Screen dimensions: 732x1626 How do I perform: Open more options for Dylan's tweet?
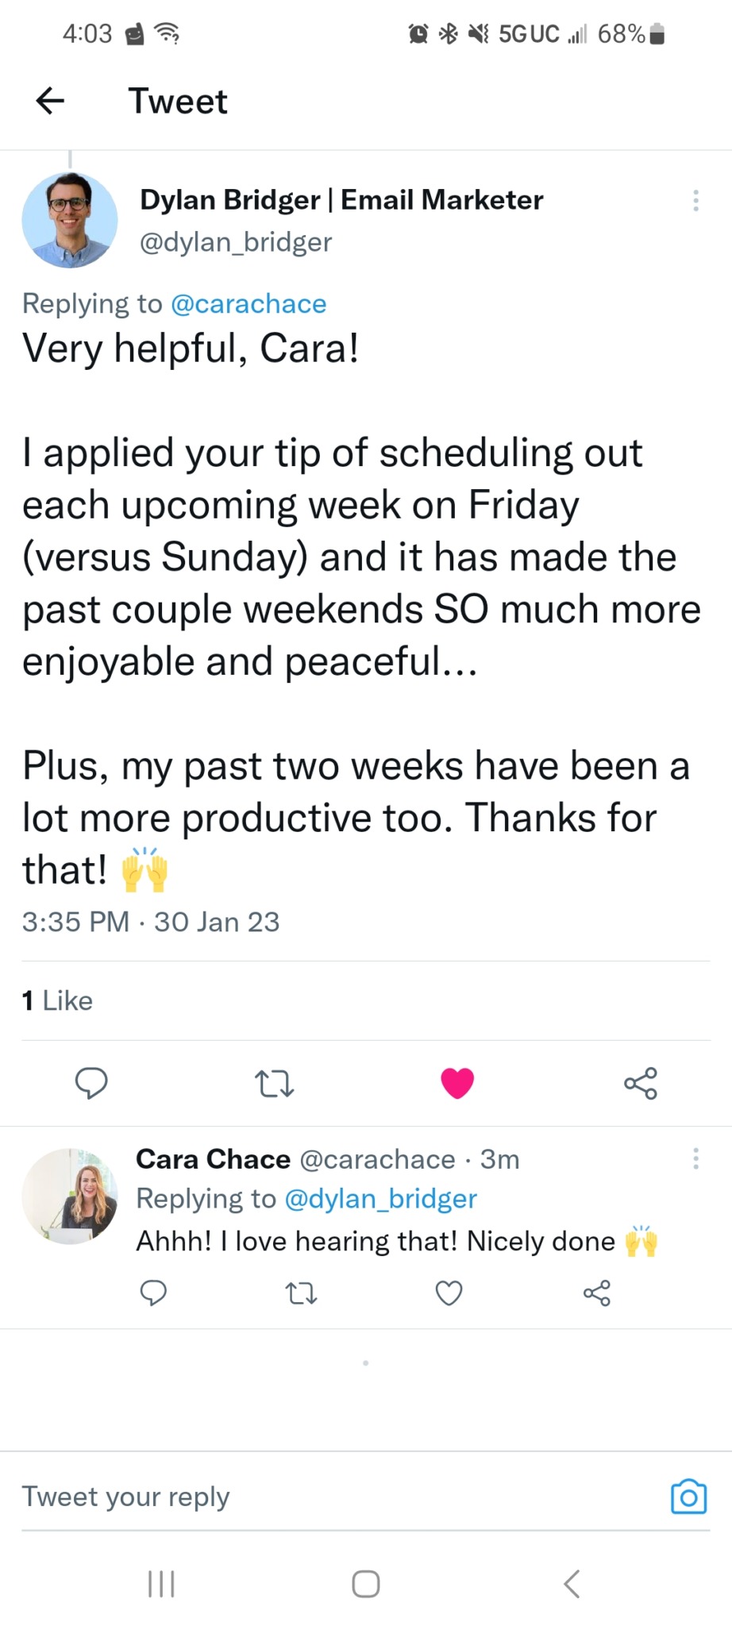[x=695, y=200]
